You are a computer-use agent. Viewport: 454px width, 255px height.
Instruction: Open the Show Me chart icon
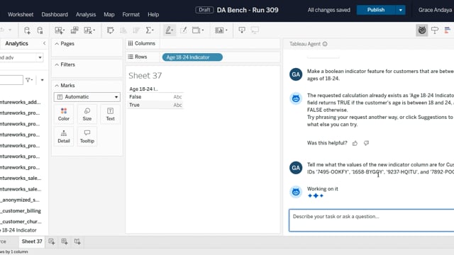pos(448,30)
